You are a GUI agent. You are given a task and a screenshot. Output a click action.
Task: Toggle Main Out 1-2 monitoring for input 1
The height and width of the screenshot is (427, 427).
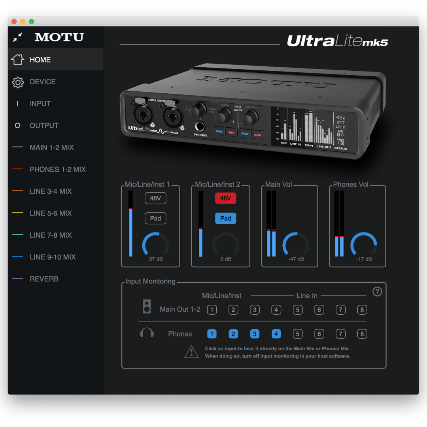[x=212, y=310]
